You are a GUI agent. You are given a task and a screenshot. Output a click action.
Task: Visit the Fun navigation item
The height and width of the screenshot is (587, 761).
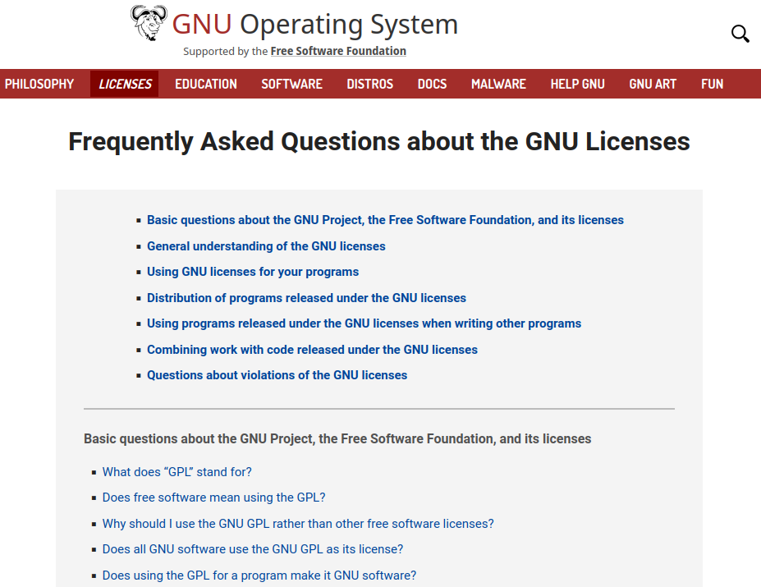(712, 84)
